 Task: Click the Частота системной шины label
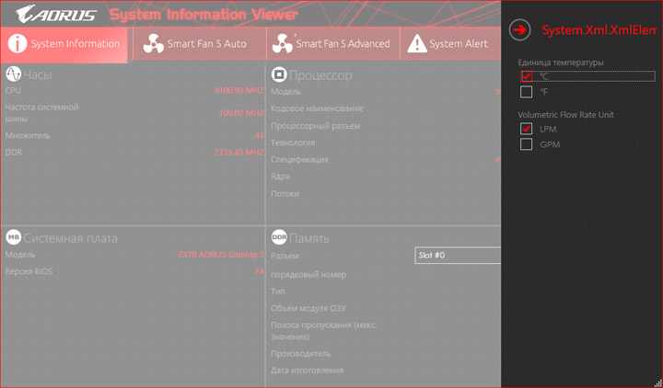coord(41,113)
